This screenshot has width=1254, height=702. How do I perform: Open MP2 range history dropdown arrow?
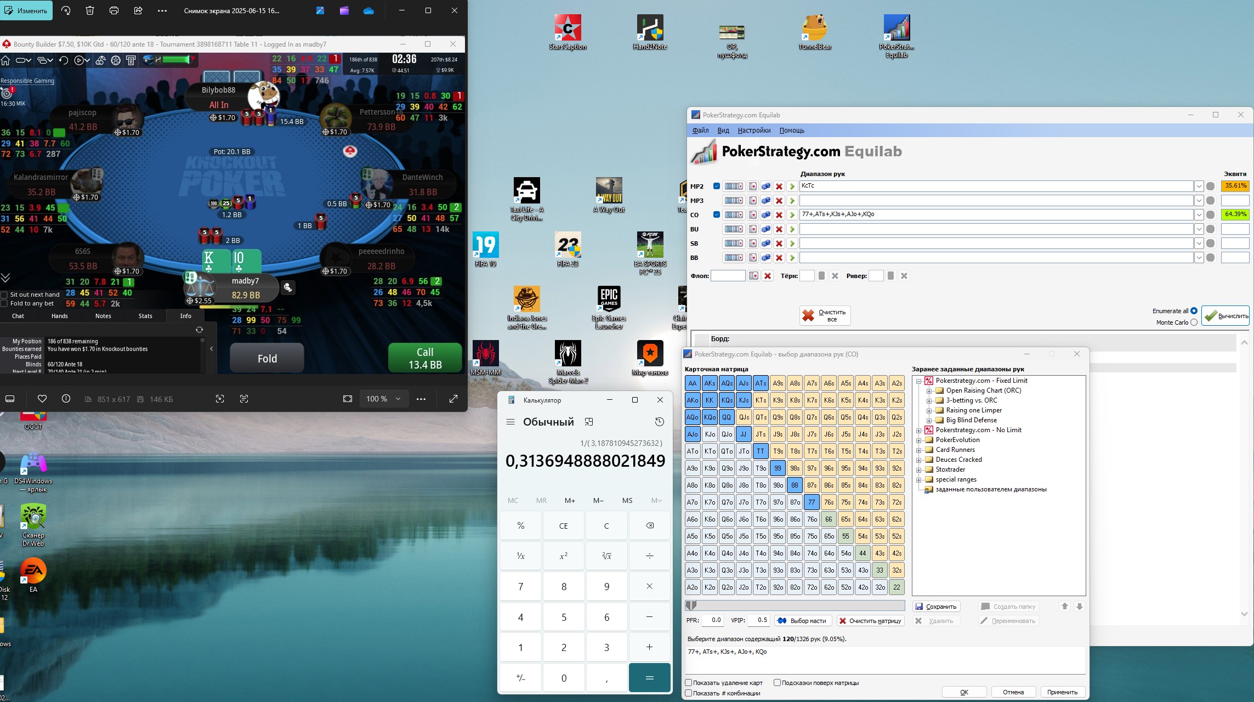click(x=1199, y=186)
